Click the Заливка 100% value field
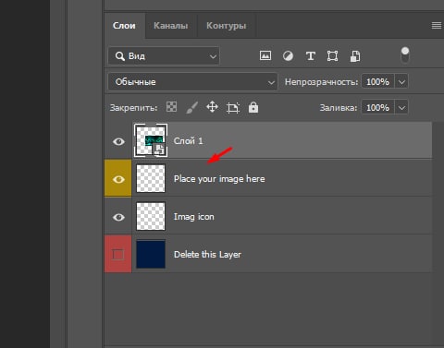Viewport: 444px width, 348px height. 377,108
